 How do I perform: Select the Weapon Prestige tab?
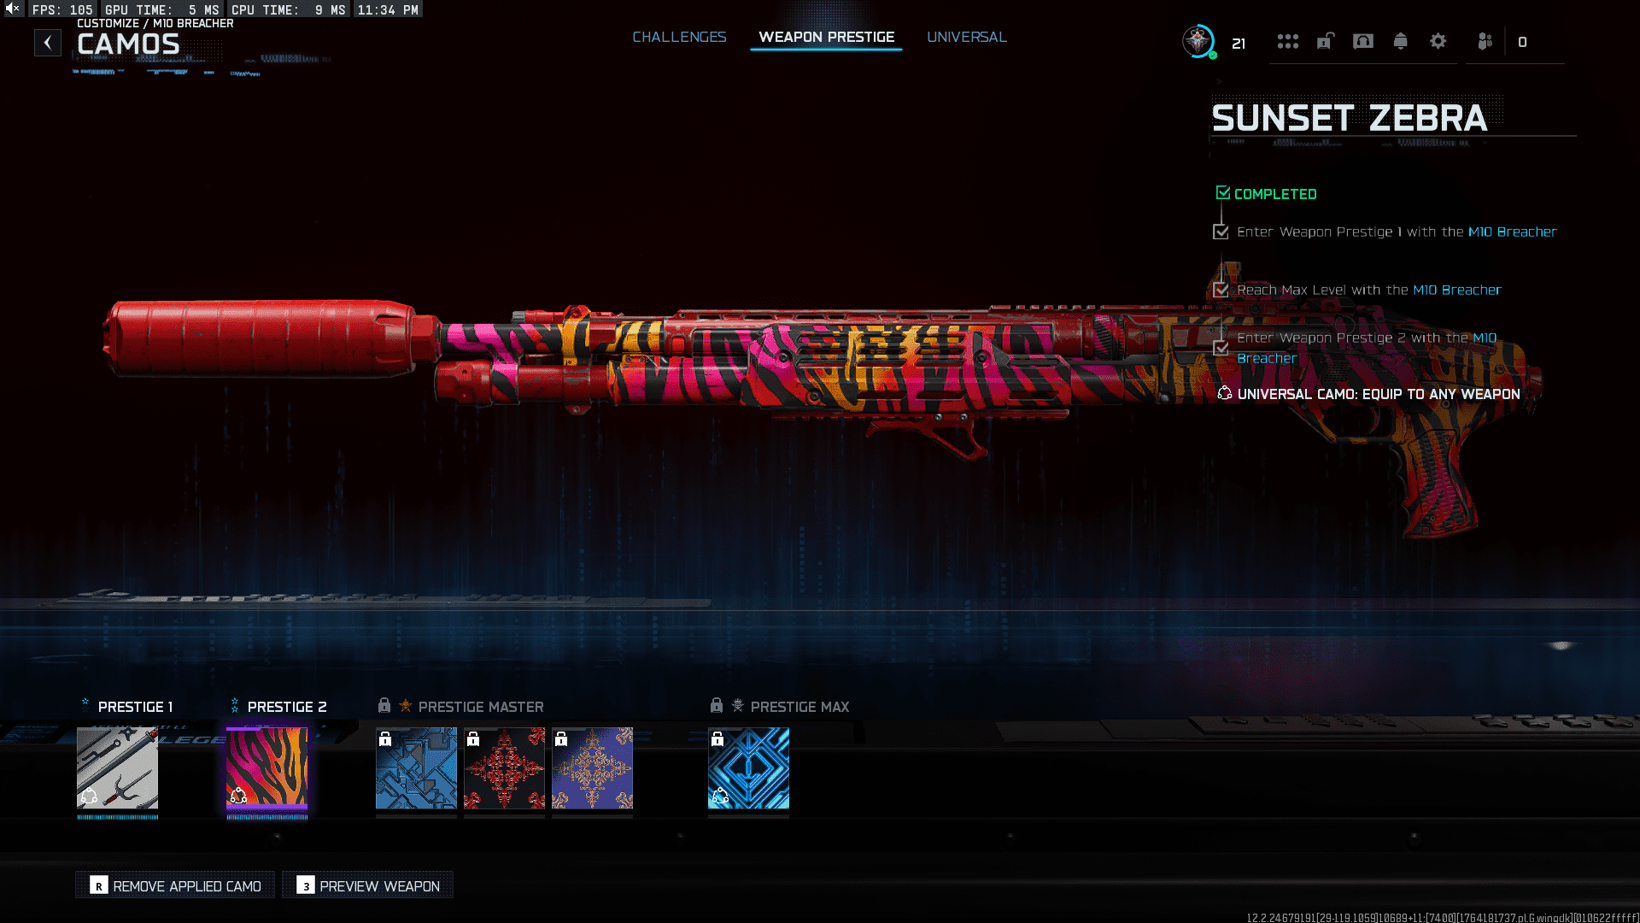[826, 37]
